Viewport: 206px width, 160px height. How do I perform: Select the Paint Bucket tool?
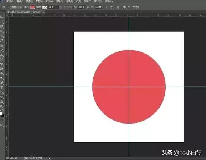coord(2,68)
